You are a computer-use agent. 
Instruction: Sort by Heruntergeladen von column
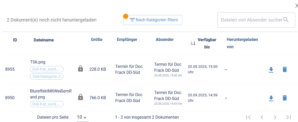(x=242, y=43)
